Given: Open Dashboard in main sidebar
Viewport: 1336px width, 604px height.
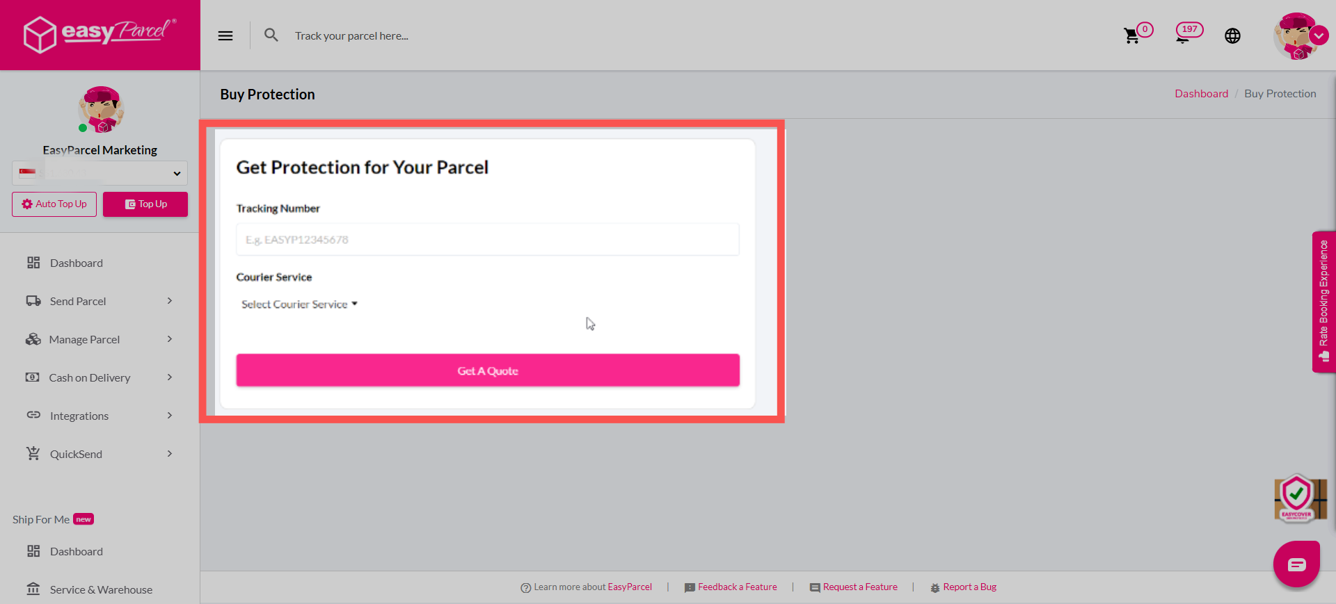Looking at the screenshot, I should point(76,263).
